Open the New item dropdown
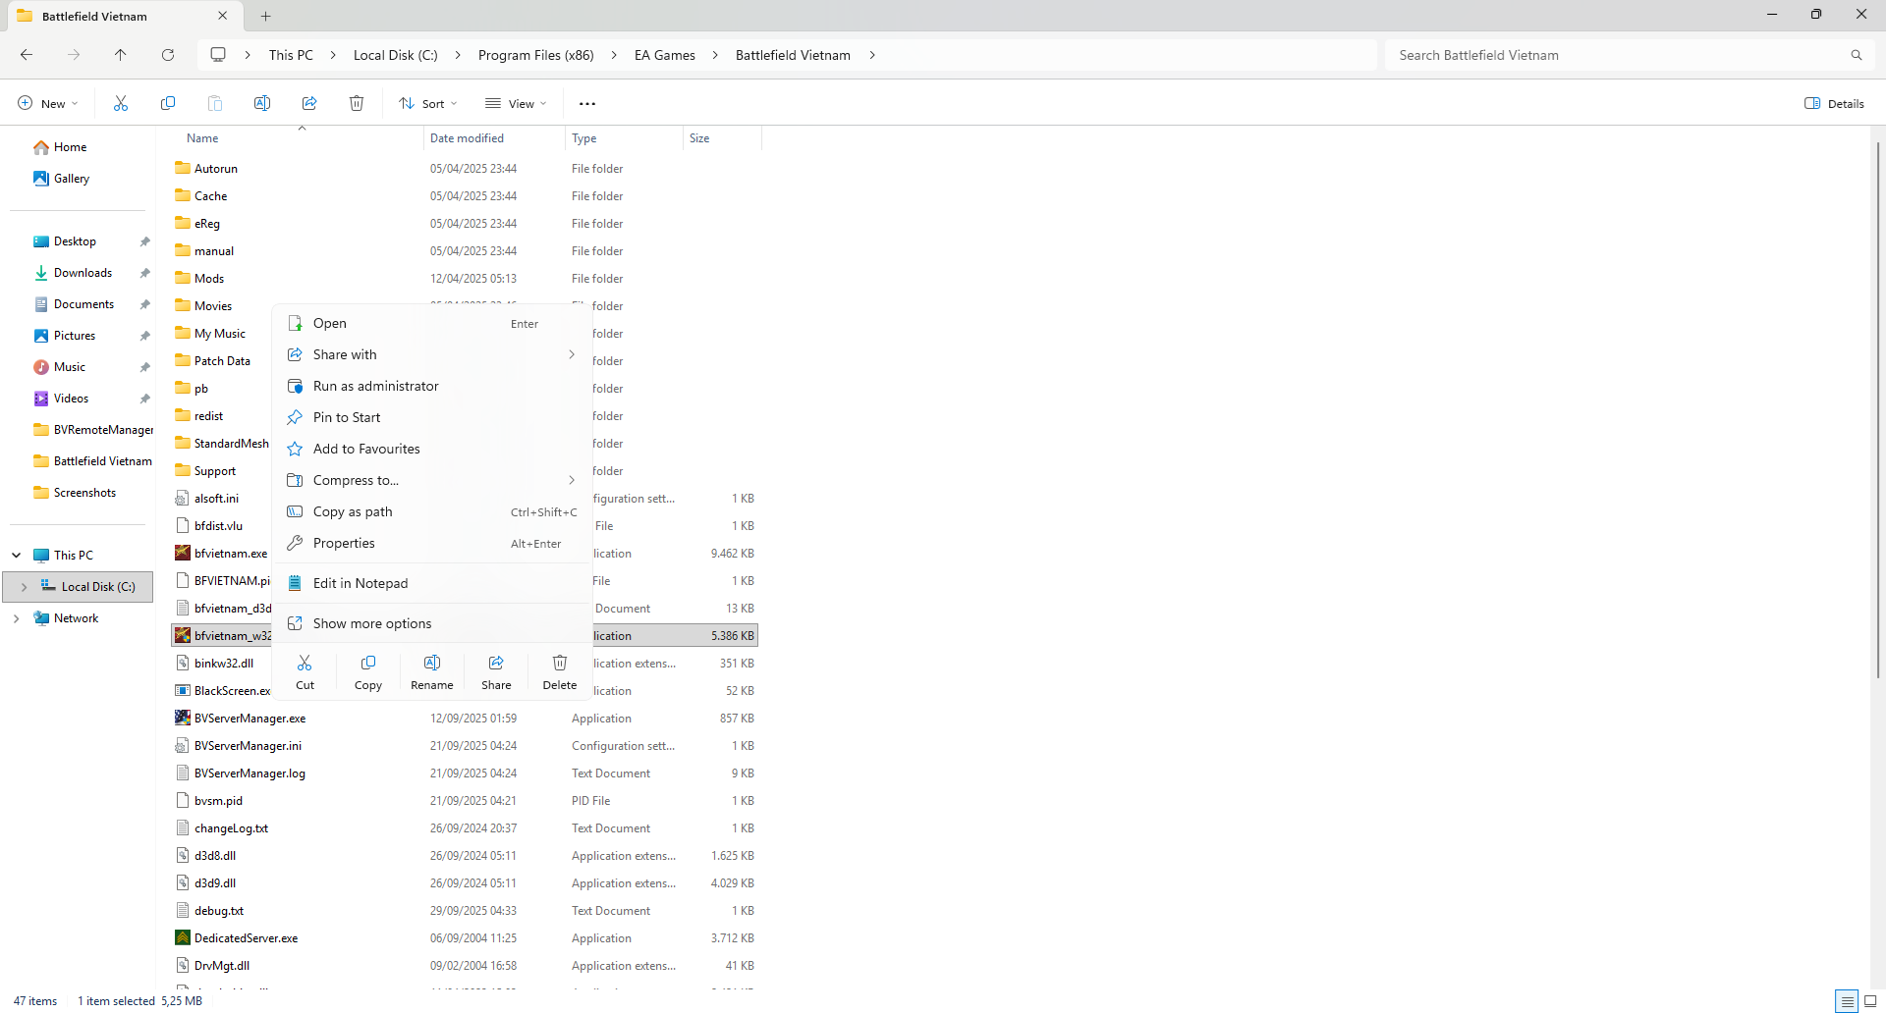Viewport: 1886px width, 1013px height. point(47,103)
